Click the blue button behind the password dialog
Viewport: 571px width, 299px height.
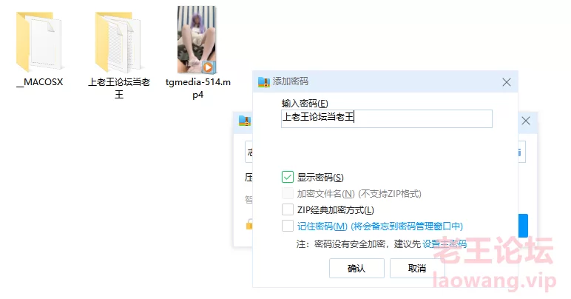click(523, 226)
